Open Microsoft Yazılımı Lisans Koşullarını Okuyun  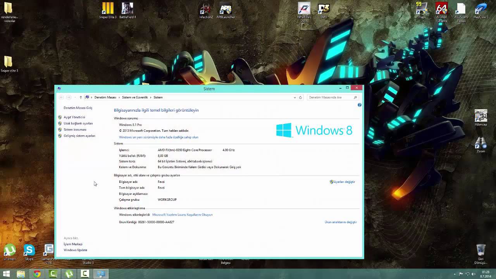pyautogui.click(x=183, y=215)
